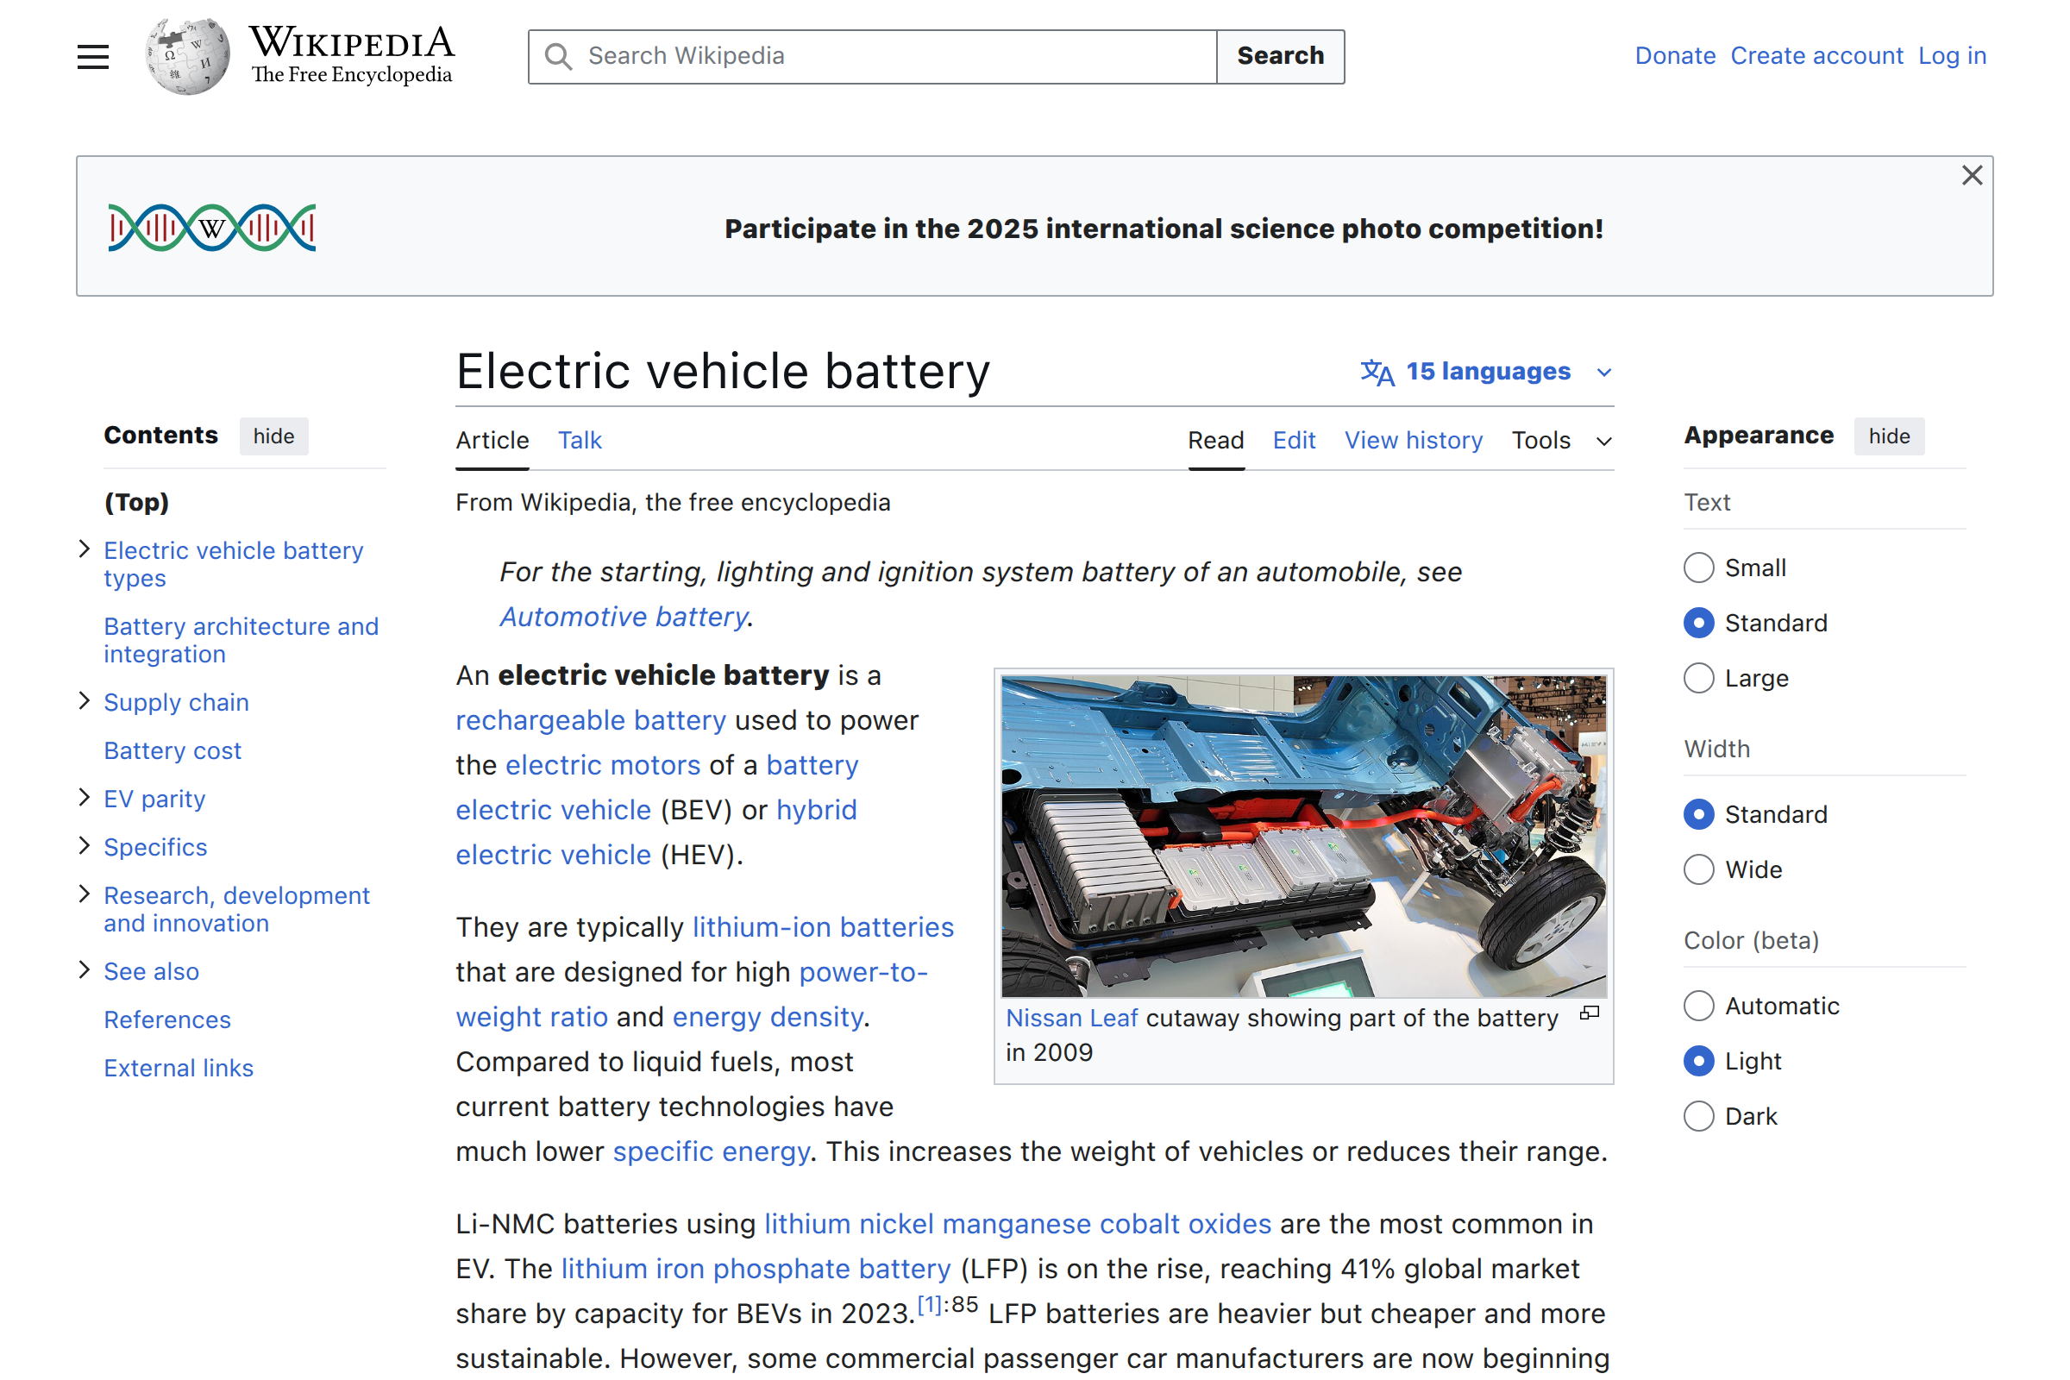Viewport: 2070px width, 1380px height.
Task: Select Small text size
Action: click(x=1698, y=568)
